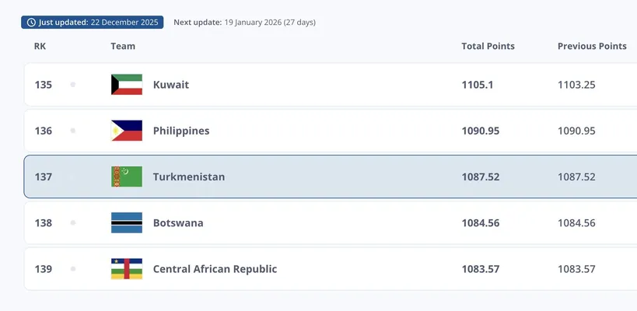Image resolution: width=637 pixels, height=311 pixels.
Task: Click the rank dot next to 135
Action: pos(73,85)
